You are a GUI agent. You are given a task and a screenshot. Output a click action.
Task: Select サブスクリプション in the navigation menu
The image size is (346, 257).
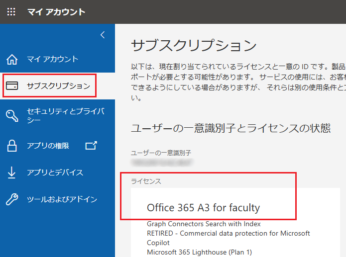click(58, 86)
